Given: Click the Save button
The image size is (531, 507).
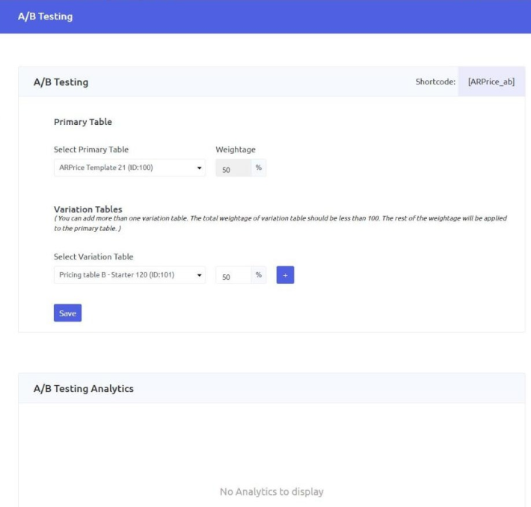Looking at the screenshot, I should pos(67,313).
